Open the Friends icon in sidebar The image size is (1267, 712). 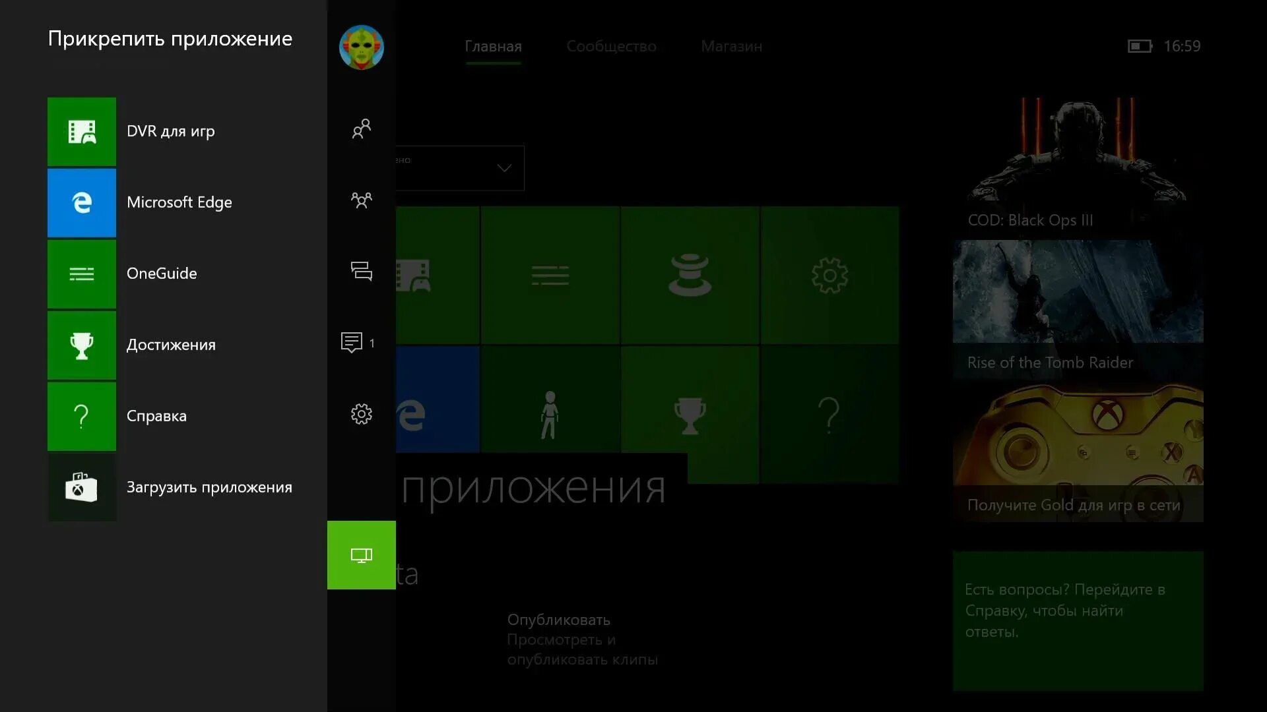(x=361, y=129)
